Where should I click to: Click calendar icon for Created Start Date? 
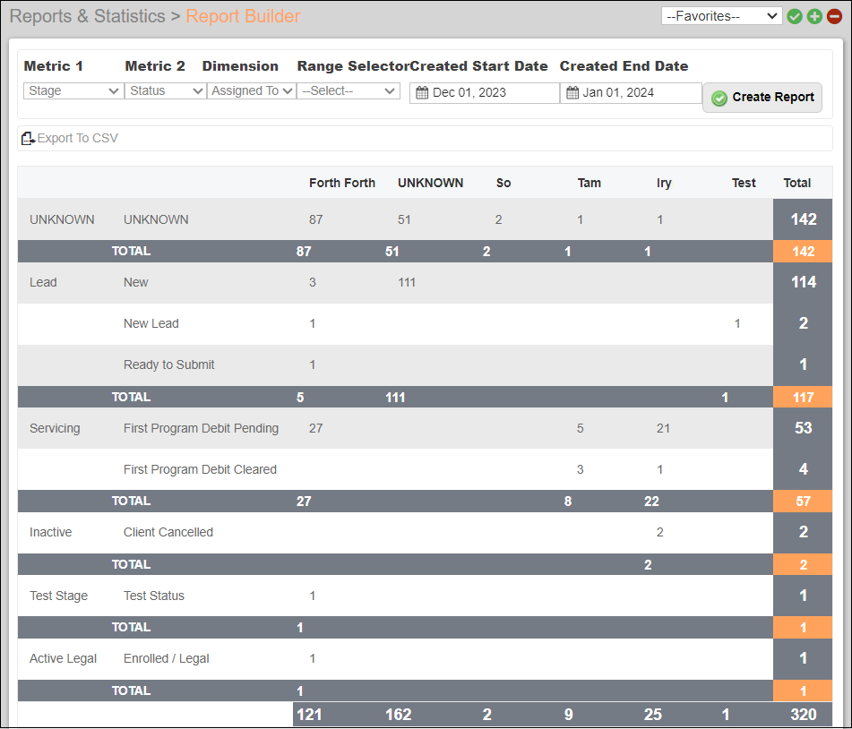(x=422, y=93)
